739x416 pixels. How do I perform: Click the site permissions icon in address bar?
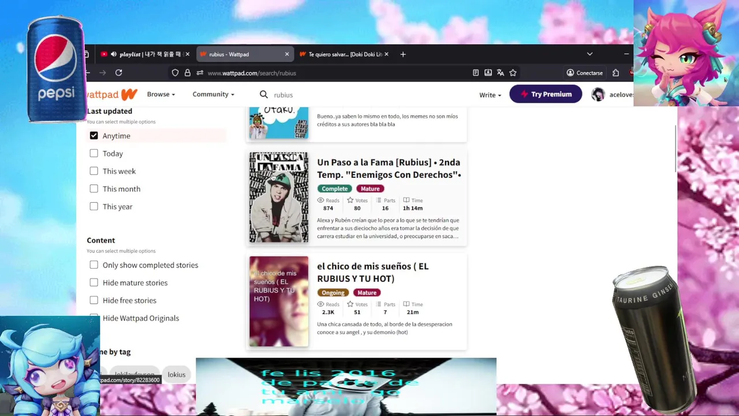[200, 73]
